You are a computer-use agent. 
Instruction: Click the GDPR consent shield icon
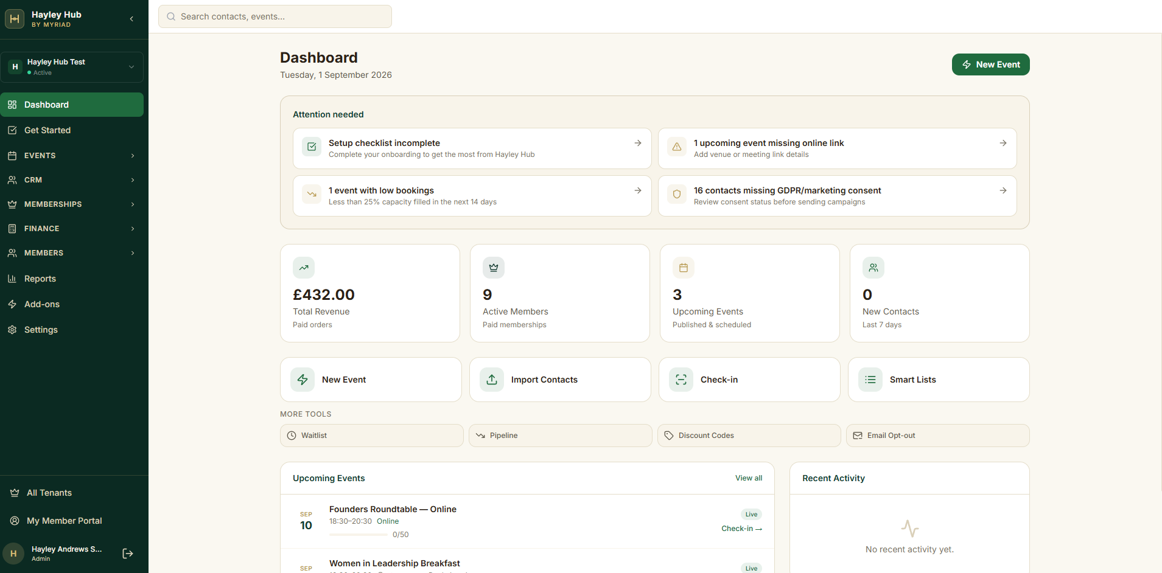click(x=677, y=194)
